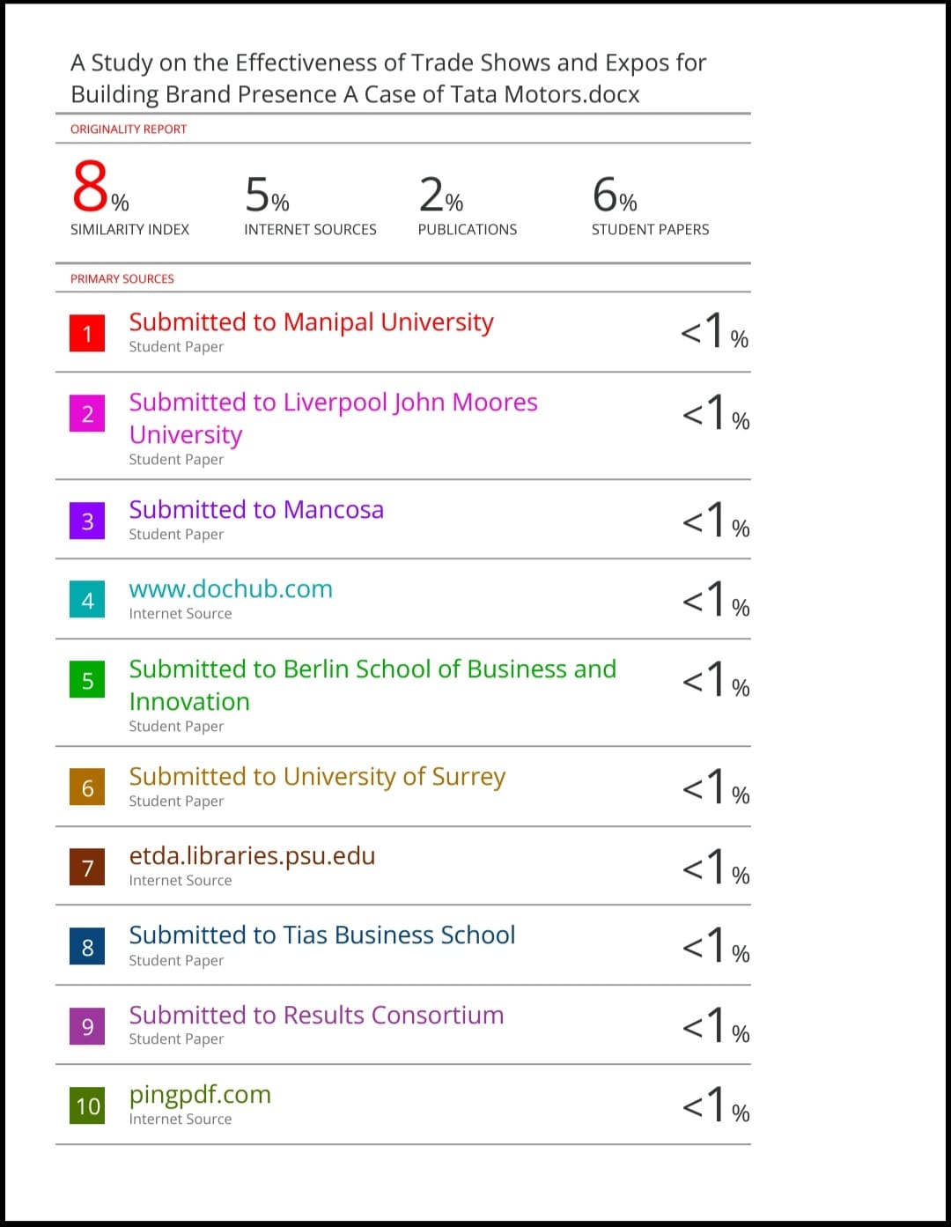Visit the www.dochub.com internet source
This screenshot has width=951, height=1227.
[x=231, y=588]
